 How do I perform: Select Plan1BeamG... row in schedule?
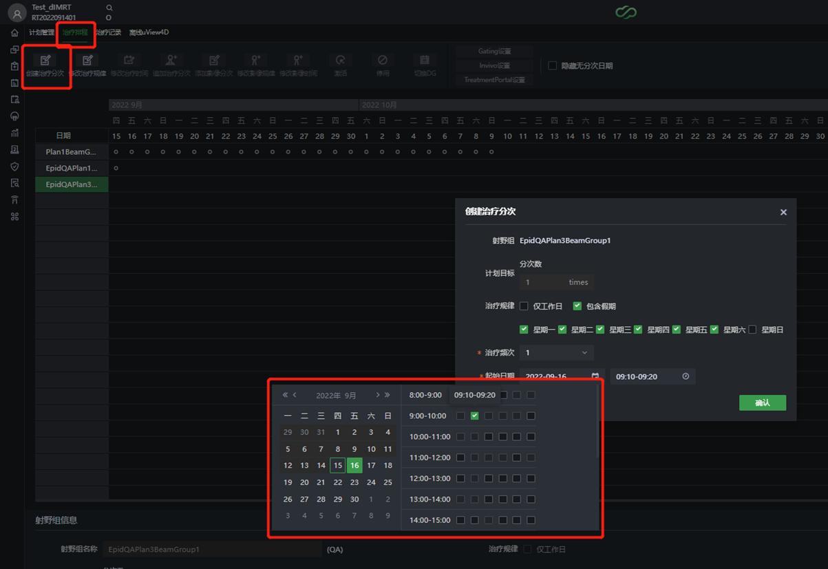point(72,151)
